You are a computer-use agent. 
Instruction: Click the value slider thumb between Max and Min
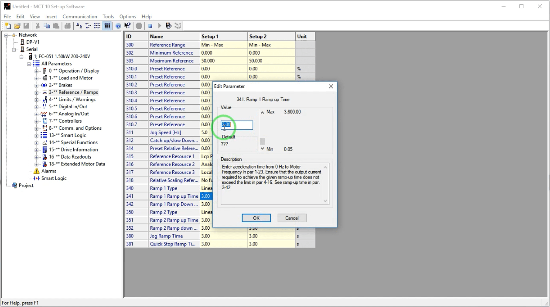tap(263, 141)
